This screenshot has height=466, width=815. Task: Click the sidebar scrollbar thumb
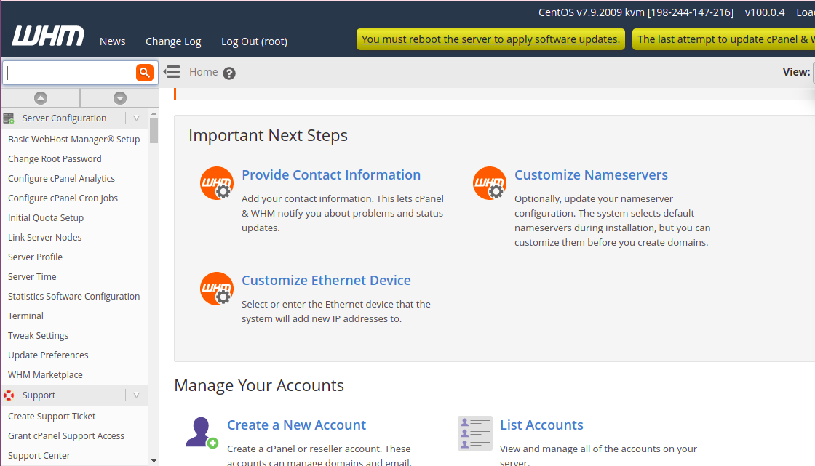[154, 131]
